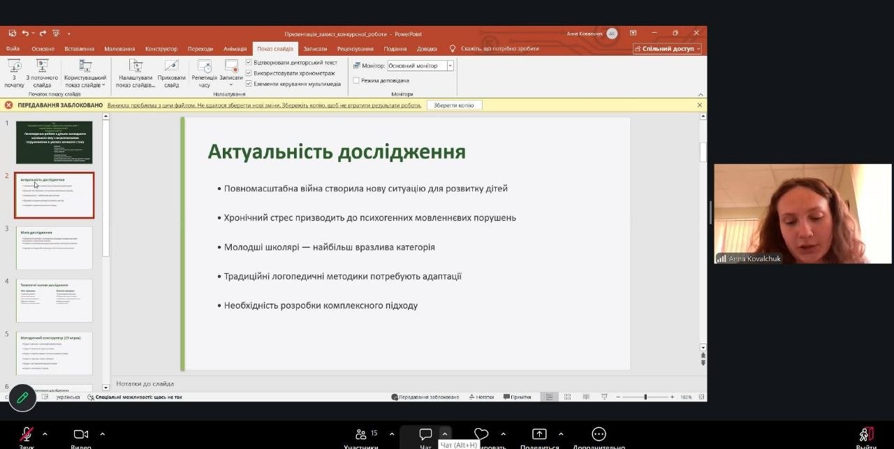Screen dimensions: 894x449
Task: Enable Presenter View checkbox
Action: pos(356,80)
